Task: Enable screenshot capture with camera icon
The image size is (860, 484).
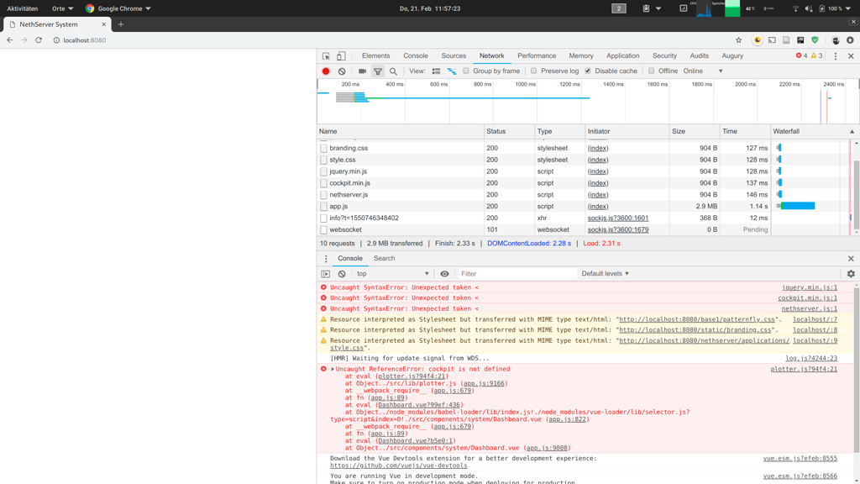Action: 363,71
